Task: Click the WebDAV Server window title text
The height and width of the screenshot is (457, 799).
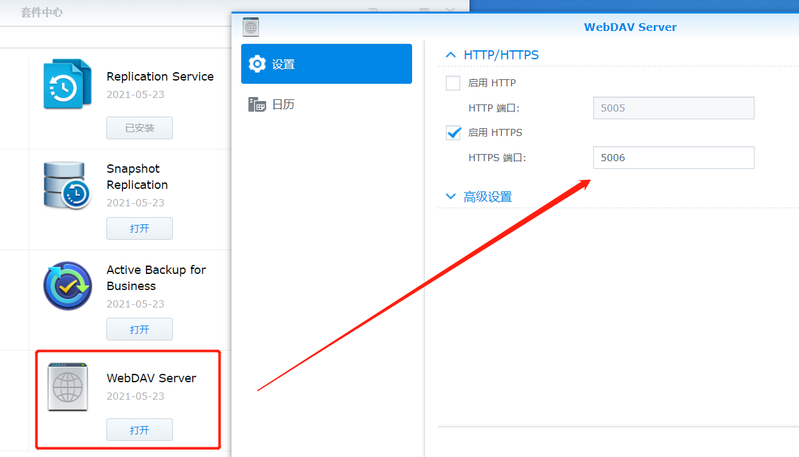Action: click(630, 27)
